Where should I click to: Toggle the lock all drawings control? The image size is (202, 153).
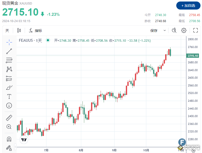tap(9, 148)
